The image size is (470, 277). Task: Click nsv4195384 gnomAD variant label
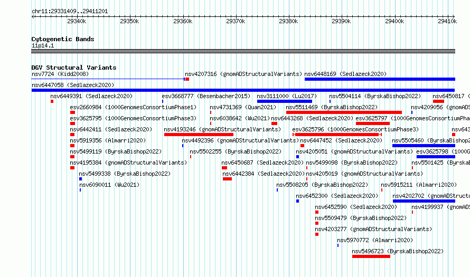point(128,163)
